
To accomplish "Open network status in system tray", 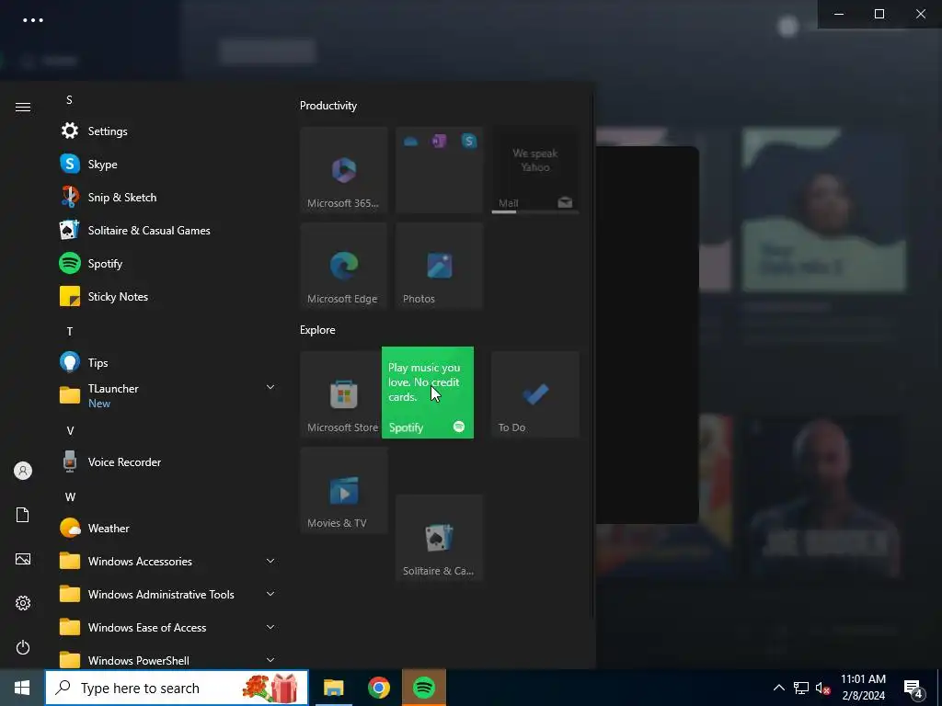I will (801, 688).
